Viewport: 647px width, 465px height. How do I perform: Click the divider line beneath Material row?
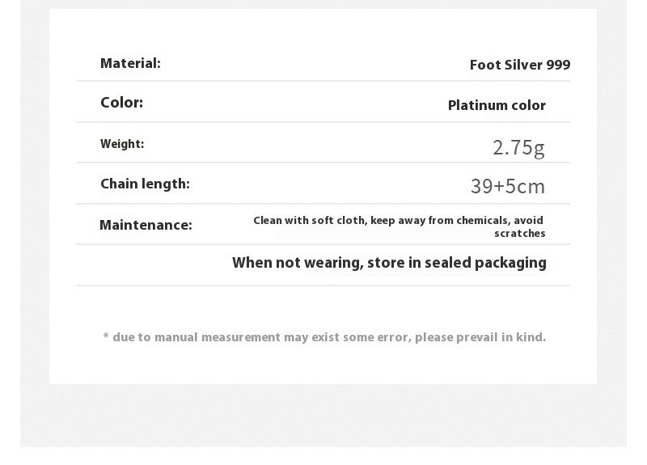(323, 81)
